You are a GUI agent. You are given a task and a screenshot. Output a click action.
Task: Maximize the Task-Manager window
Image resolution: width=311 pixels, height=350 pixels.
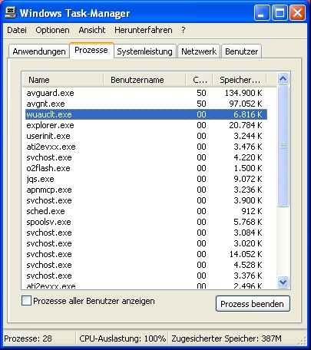click(x=280, y=13)
